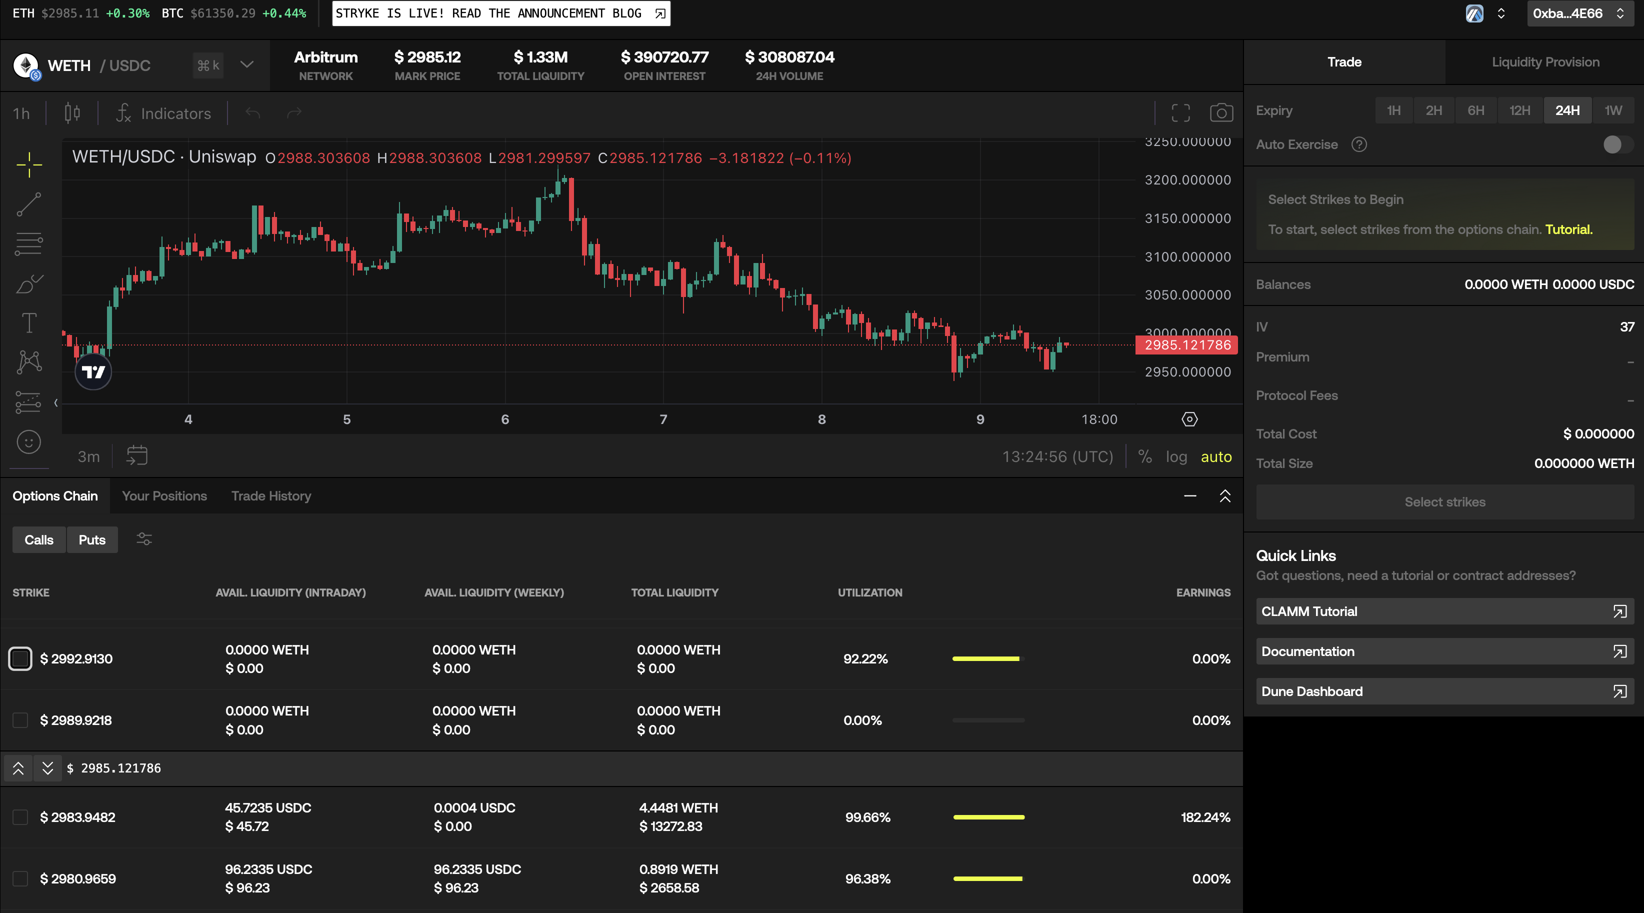
Task: Check the $2989.9218 strike checkbox
Action: 20,720
